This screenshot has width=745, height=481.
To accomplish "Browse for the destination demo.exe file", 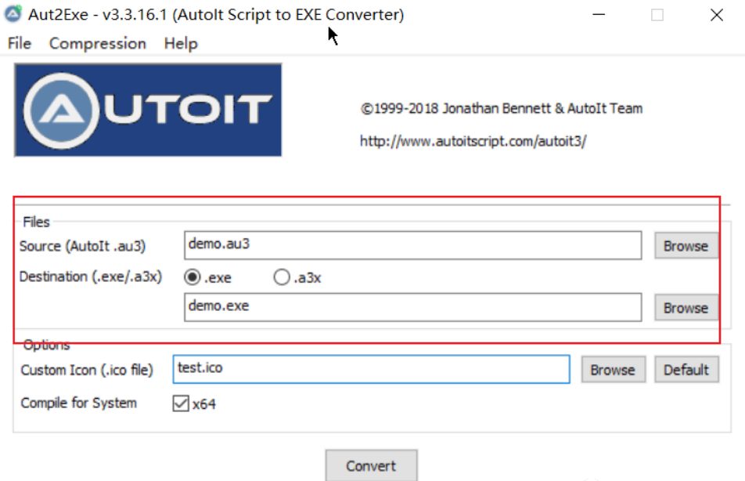I will click(x=686, y=308).
